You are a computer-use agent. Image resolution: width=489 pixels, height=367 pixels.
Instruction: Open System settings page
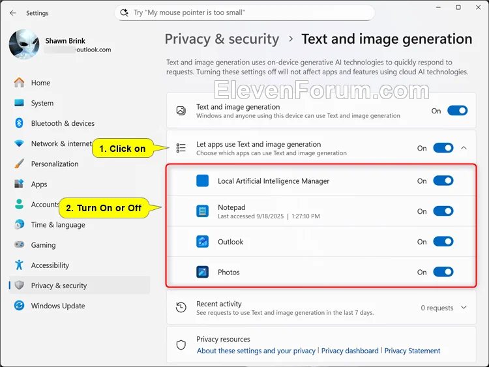pos(80,103)
